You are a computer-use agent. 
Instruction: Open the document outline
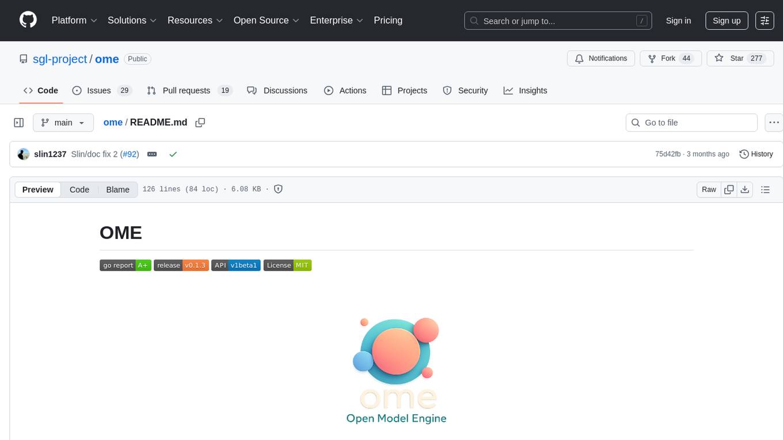pyautogui.click(x=765, y=189)
